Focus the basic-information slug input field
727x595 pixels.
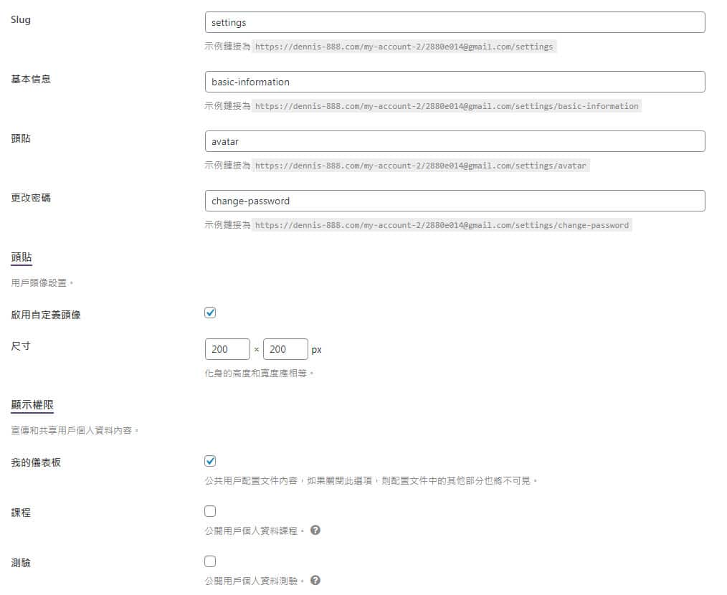pyautogui.click(x=455, y=82)
